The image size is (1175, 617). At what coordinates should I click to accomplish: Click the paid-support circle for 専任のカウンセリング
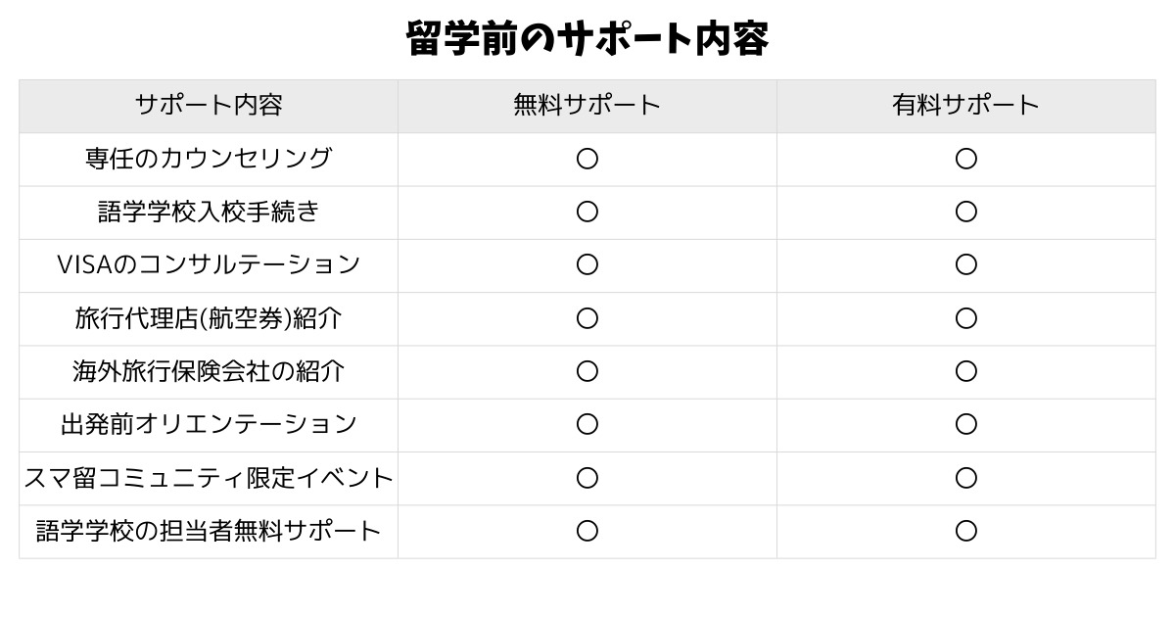point(966,159)
